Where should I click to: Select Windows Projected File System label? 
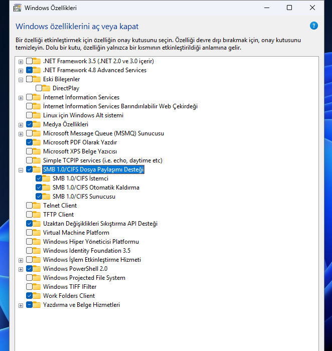(84, 278)
